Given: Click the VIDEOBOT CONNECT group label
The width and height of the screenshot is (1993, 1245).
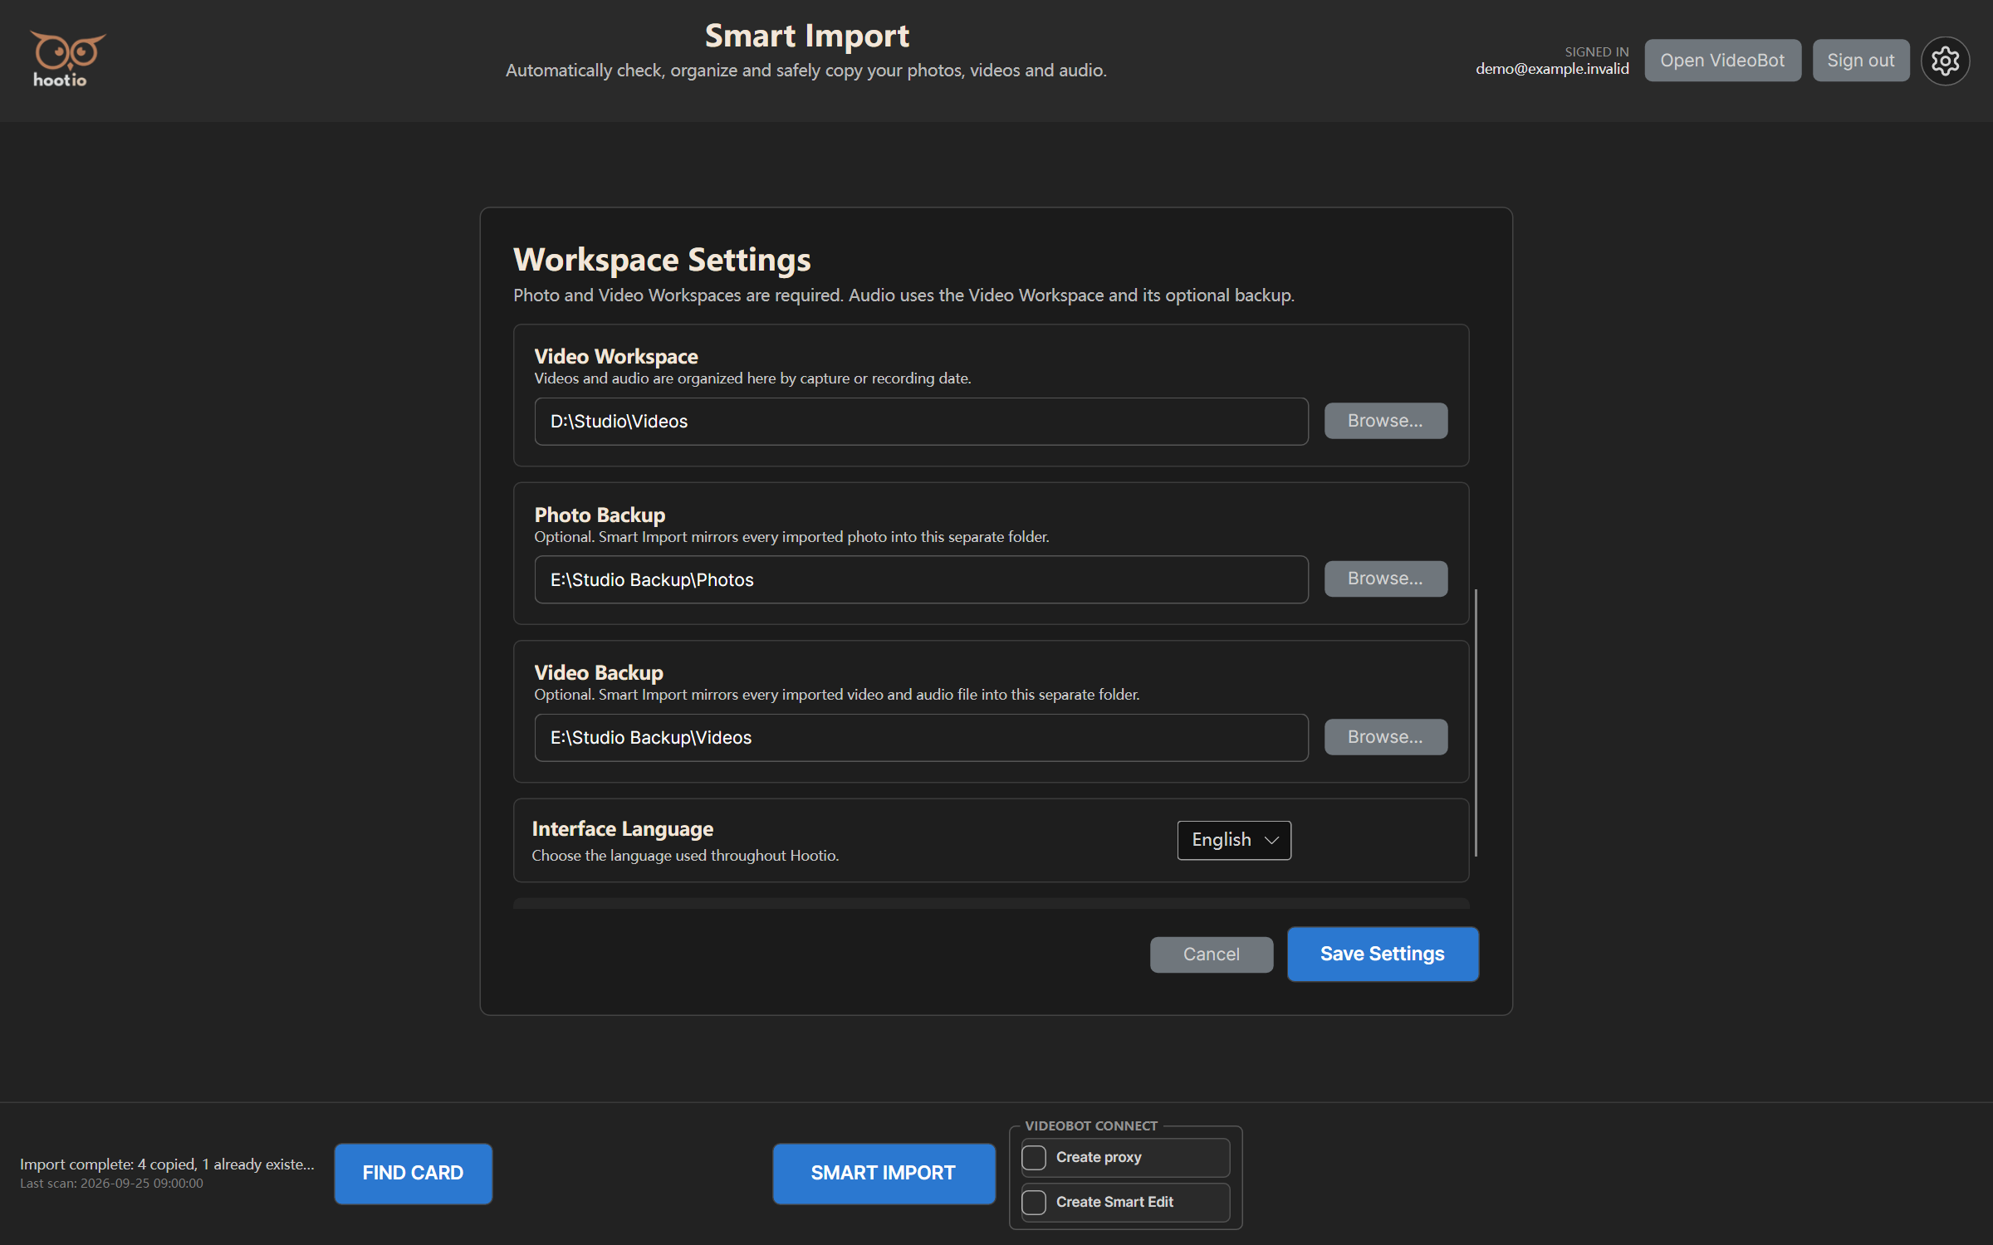Looking at the screenshot, I should 1090,1125.
